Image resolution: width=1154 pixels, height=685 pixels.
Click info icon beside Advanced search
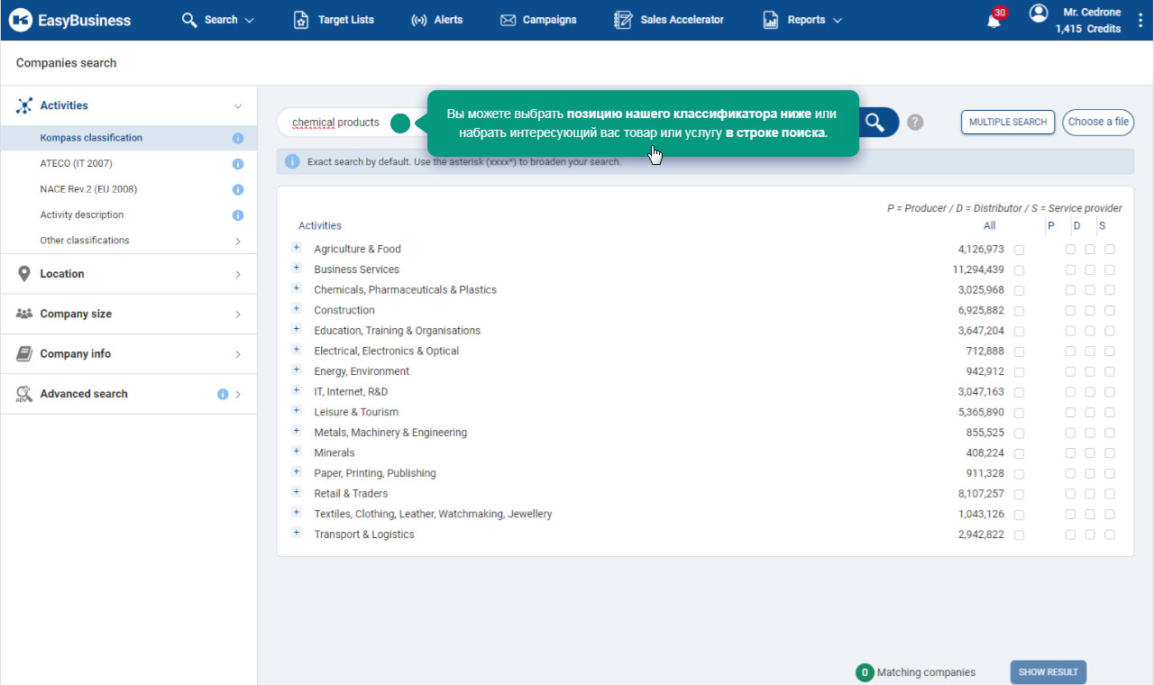coord(223,394)
